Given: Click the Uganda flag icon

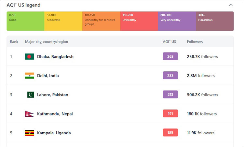Looking at the screenshot, I should click(x=29, y=133).
